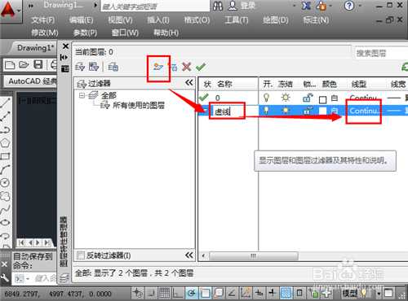Collapse the 全部 tree node
Screen dimensions: 408x301
coord(82,95)
